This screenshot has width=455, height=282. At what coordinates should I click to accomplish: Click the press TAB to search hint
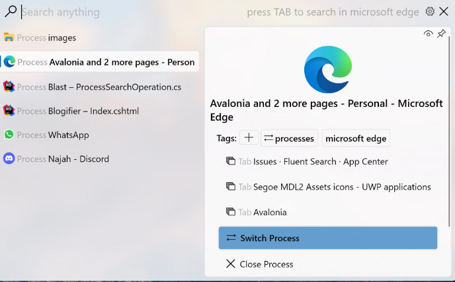click(x=333, y=12)
